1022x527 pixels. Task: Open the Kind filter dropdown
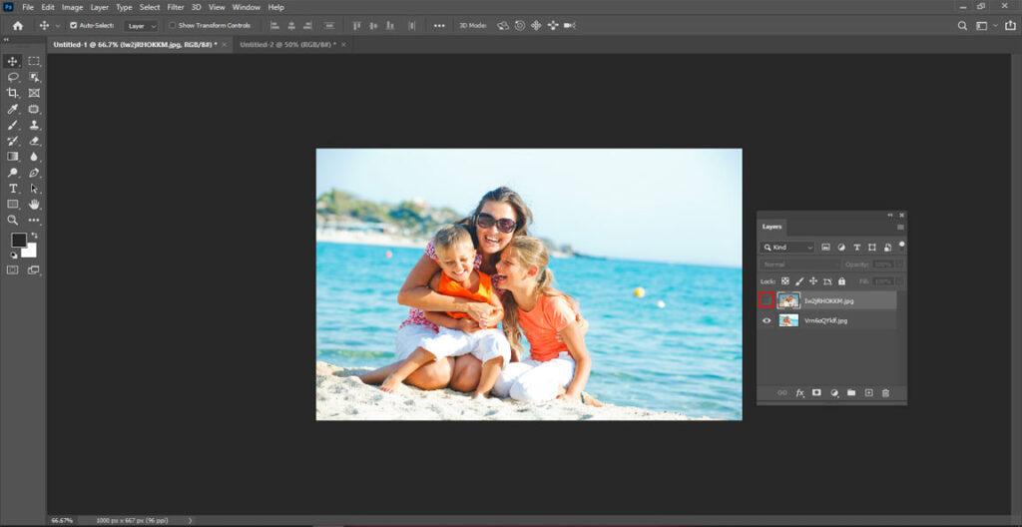pyautogui.click(x=787, y=248)
